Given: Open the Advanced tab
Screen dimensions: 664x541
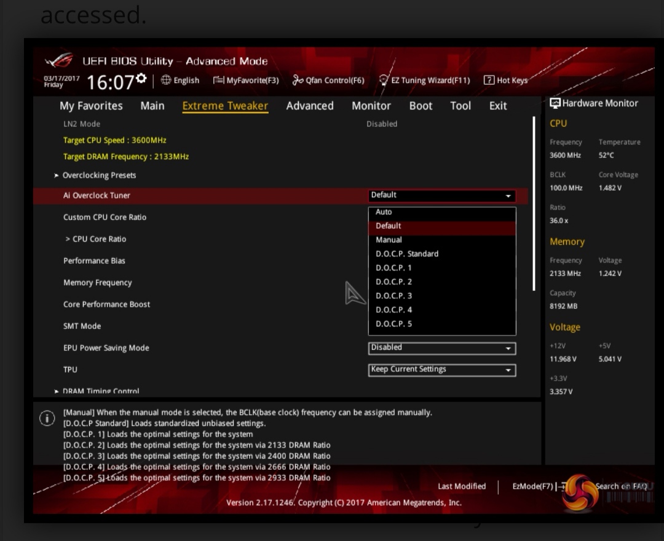Looking at the screenshot, I should tap(310, 106).
